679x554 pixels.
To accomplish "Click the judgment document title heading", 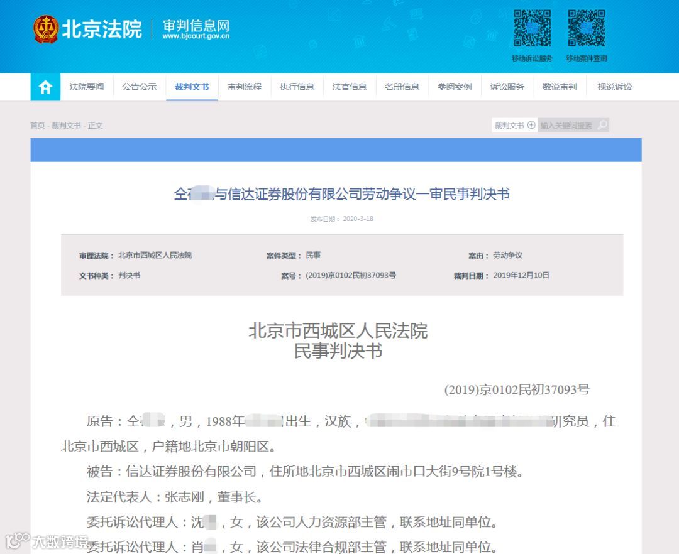I will point(341,194).
